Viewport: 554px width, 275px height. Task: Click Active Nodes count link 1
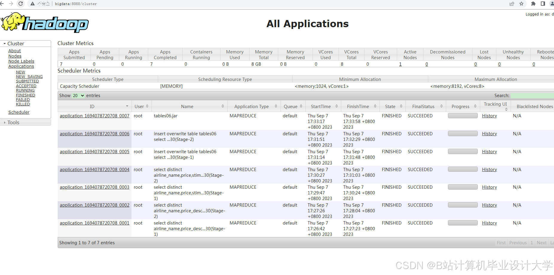400,64
